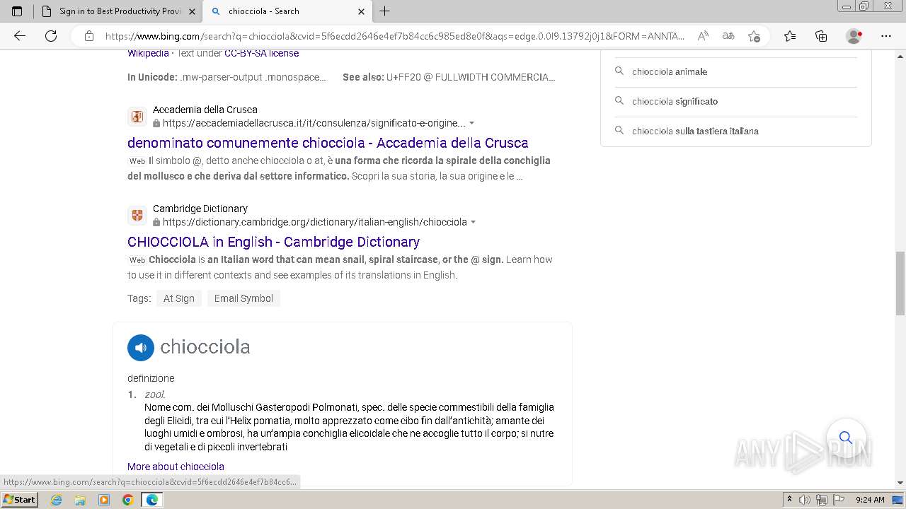Click the volume icon in system tray
This screenshot has height=509, width=906.
(x=805, y=500)
